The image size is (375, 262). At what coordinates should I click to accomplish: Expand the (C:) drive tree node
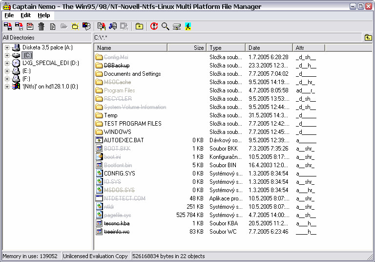(7, 56)
